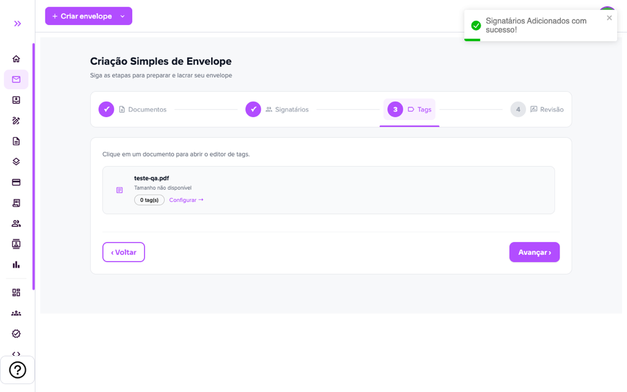Screen dimensions: 627x392
Task: Go to the Documentos step
Action: coord(133,109)
